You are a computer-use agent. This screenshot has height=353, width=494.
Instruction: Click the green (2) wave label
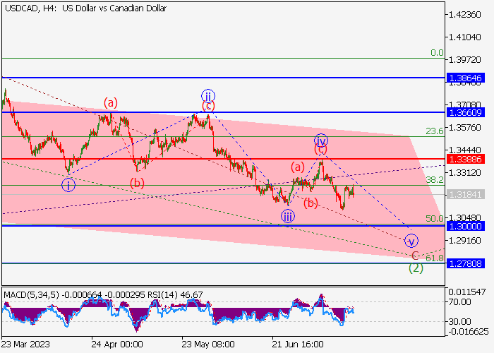[416, 268]
